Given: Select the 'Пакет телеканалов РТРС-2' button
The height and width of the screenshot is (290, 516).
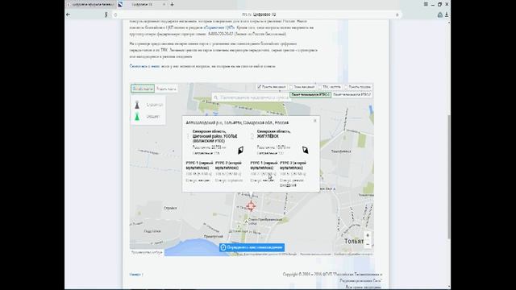Looking at the screenshot, I should (x=352, y=95).
